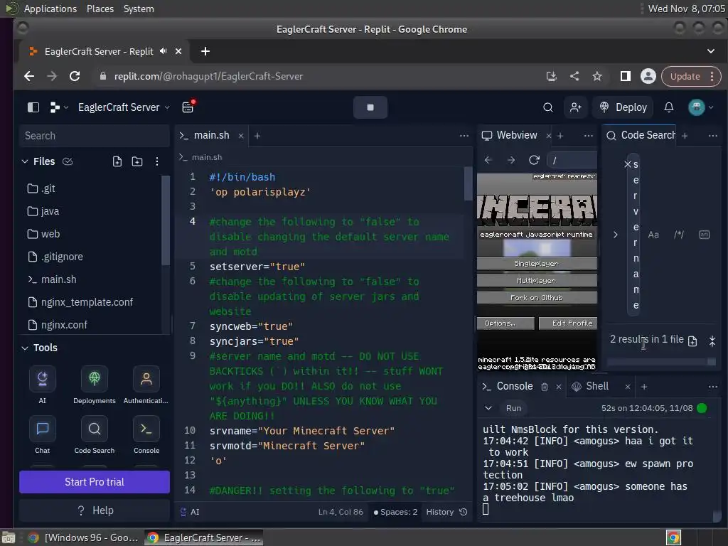Invite collaborators with the add-person icon
Screen dimensions: 728x546
tap(575, 108)
